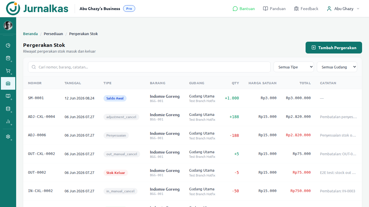Open the shopping bag sidebar icon
Screen dimensions: 369x207
click(8, 58)
